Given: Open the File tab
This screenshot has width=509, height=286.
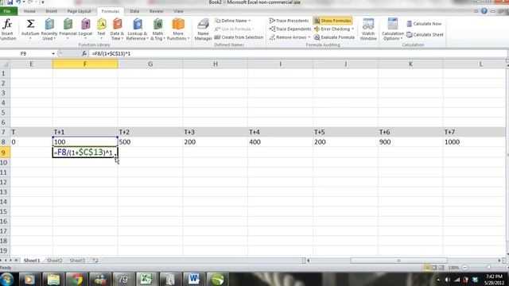Looking at the screenshot, I should [x=8, y=11].
